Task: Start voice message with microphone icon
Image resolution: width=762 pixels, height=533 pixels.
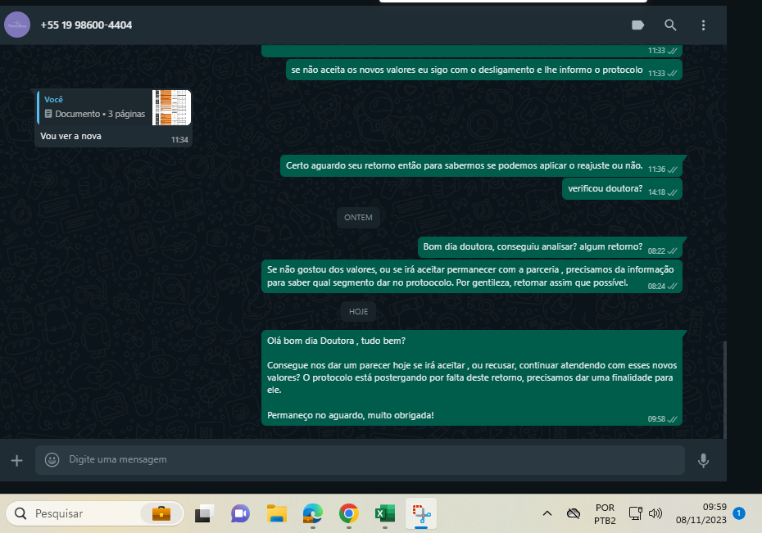Action: 703,460
